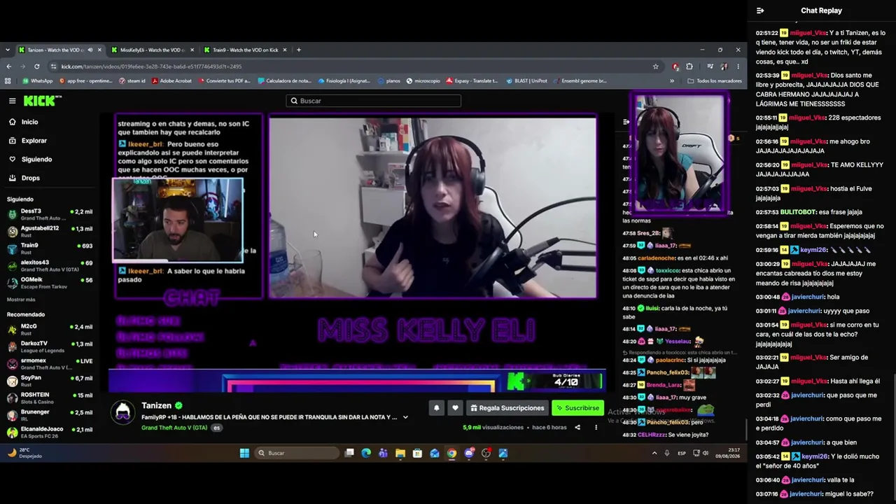The image size is (896, 504).
Task: Switch to the Train9 browser tab
Action: [x=246, y=50]
